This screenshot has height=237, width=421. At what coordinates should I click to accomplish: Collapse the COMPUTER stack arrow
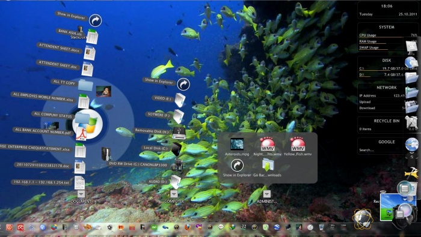174,194
